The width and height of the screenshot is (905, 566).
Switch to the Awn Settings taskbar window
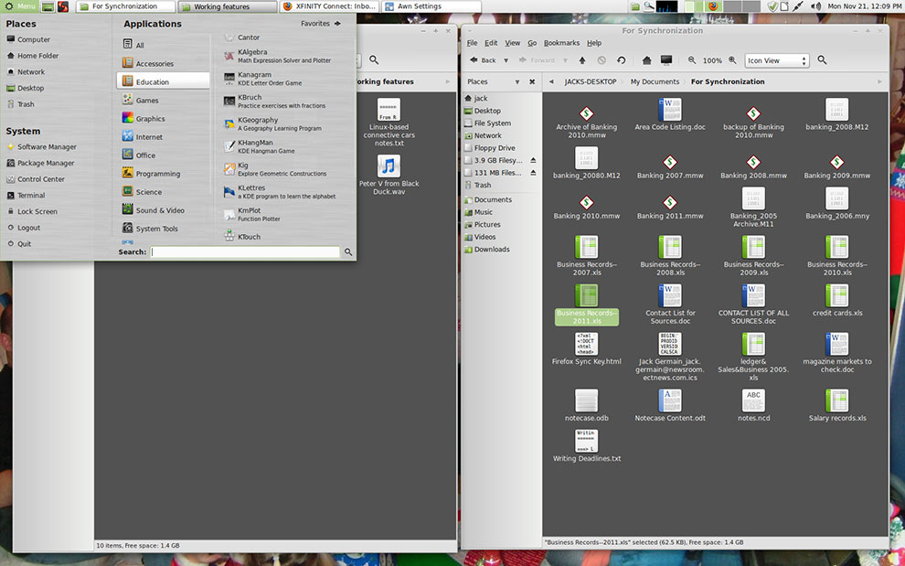point(431,6)
